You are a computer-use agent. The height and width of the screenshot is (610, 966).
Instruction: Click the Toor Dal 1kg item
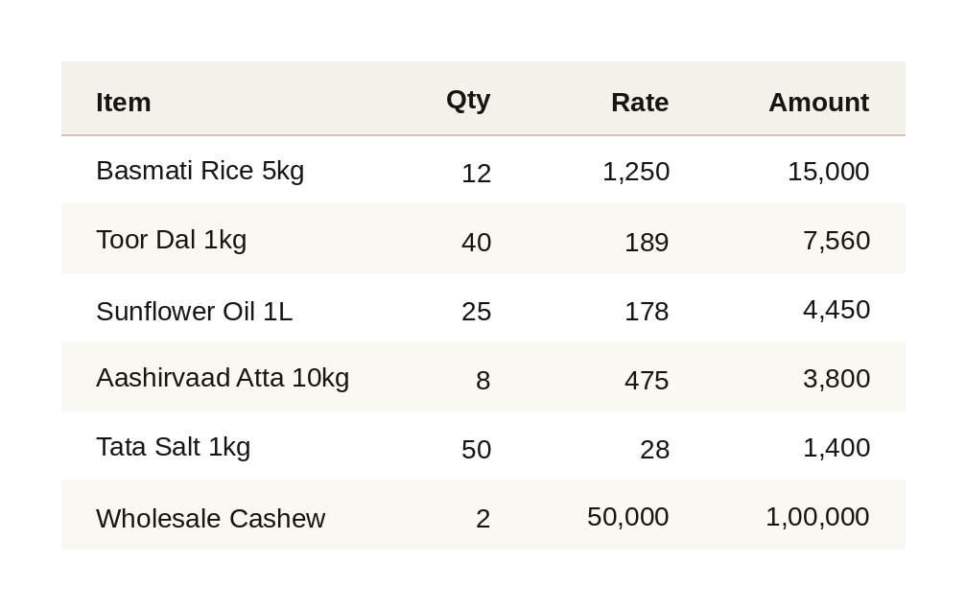pyautogui.click(x=172, y=240)
